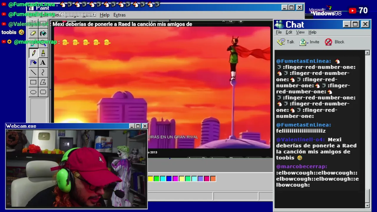Image resolution: width=377 pixels, height=212 pixels.
Task: Pick the yellow color swatch
Action: pos(151,178)
